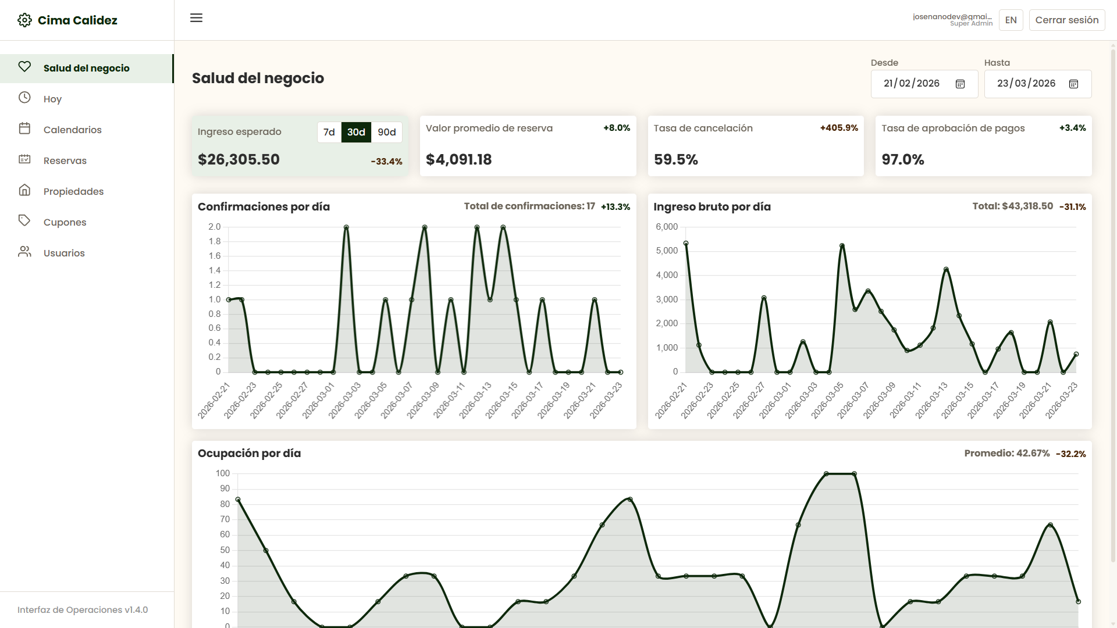The width and height of the screenshot is (1117, 628).
Task: Click Interfaz de Operaciones v1.4.0 footer text
Action: (83, 610)
